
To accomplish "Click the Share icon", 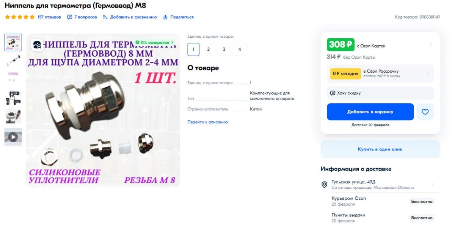I will [165, 17].
